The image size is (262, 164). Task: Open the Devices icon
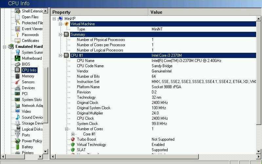tap(17, 88)
